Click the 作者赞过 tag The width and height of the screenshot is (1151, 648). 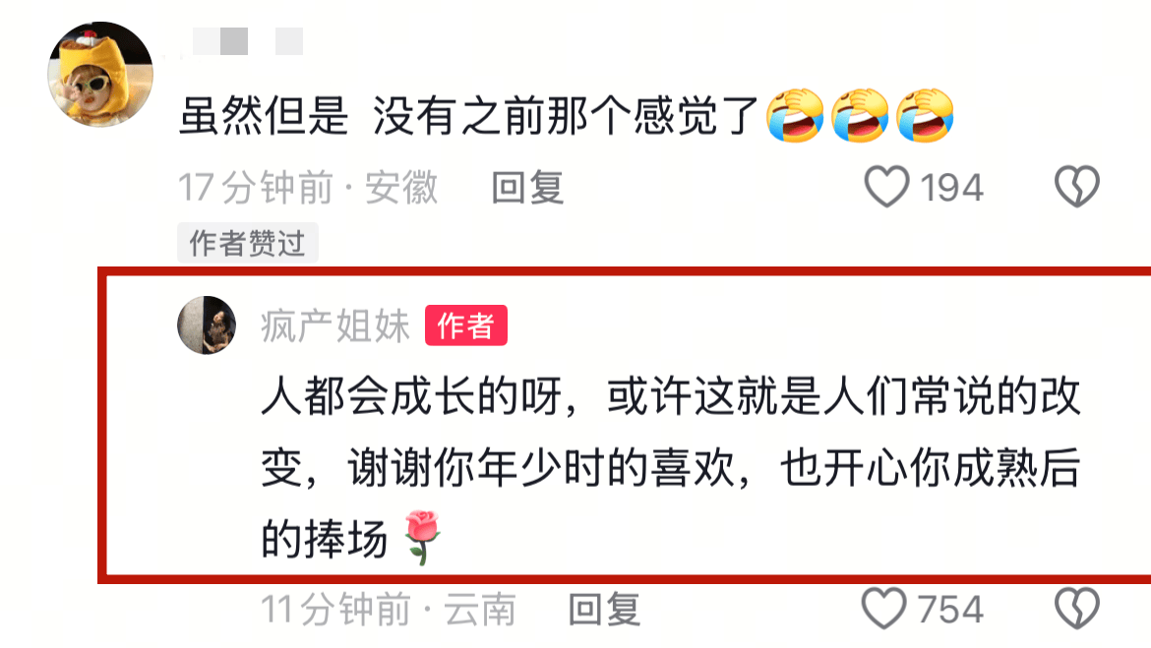coord(247,243)
